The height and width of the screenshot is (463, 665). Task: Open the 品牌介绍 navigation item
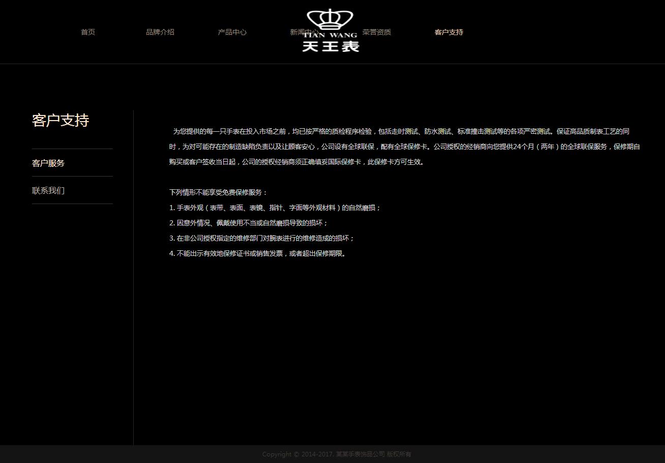click(x=160, y=32)
